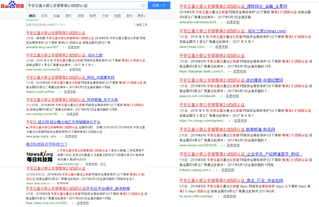Expand dropdown arrow beside mini.eastday.com URL
The height and width of the screenshot is (207, 319).
[x=63, y=114]
